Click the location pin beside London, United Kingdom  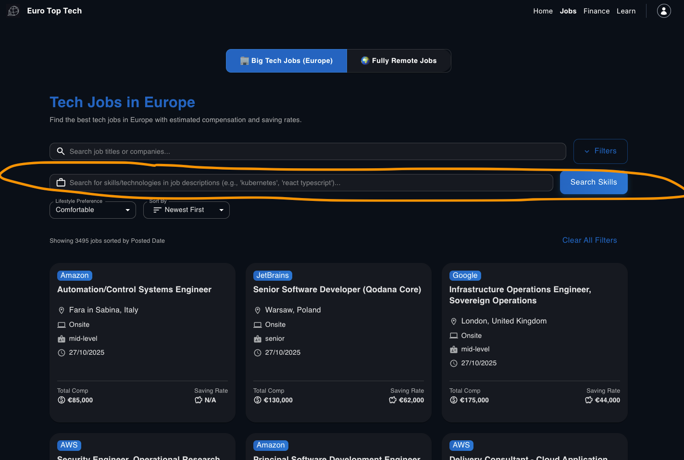pos(454,322)
